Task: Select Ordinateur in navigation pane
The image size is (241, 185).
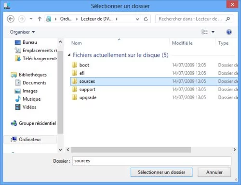Action: (x=30, y=139)
